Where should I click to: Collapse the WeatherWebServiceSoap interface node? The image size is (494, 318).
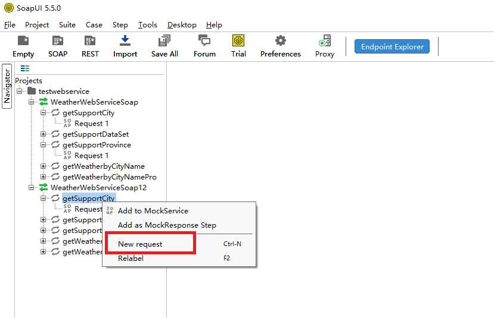pos(32,102)
